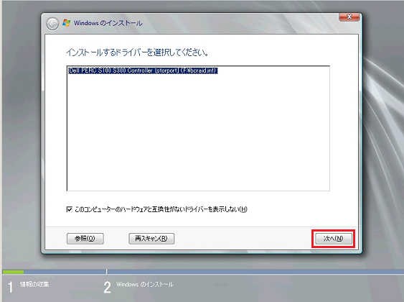Image resolution: width=404 pixels, height=302 pixels.
Task: Click the 次へ(N) next button
Action: pos(333,239)
